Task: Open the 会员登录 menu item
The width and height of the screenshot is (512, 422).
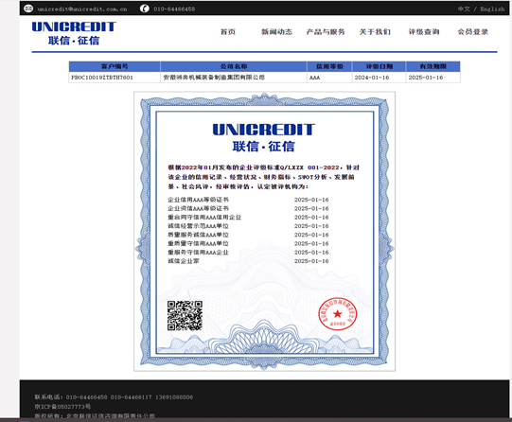Action: click(472, 31)
